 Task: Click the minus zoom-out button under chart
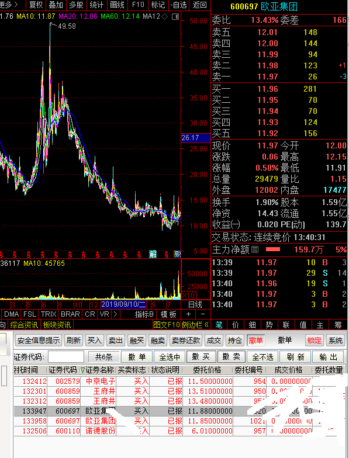click(202, 314)
